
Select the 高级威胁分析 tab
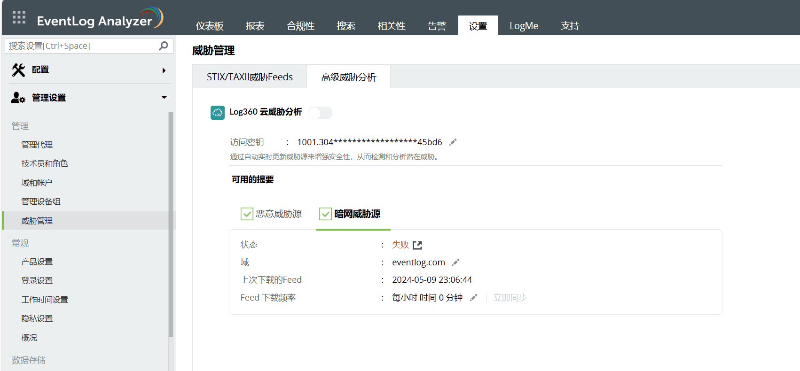[349, 77]
